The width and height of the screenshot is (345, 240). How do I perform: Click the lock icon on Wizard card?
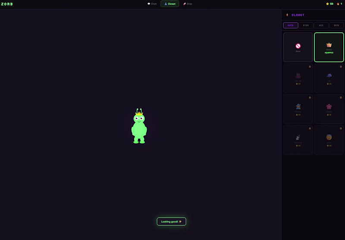pyautogui.click(x=310, y=97)
